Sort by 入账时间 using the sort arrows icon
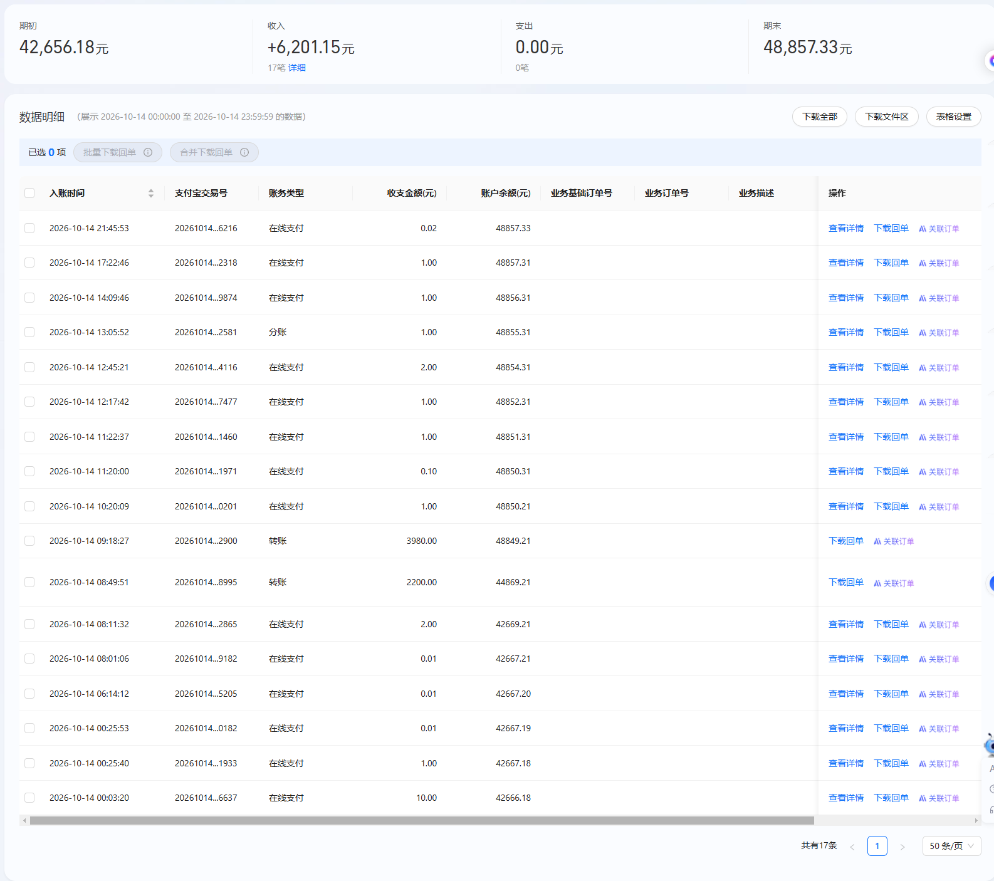This screenshot has height=881, width=994. tap(151, 193)
